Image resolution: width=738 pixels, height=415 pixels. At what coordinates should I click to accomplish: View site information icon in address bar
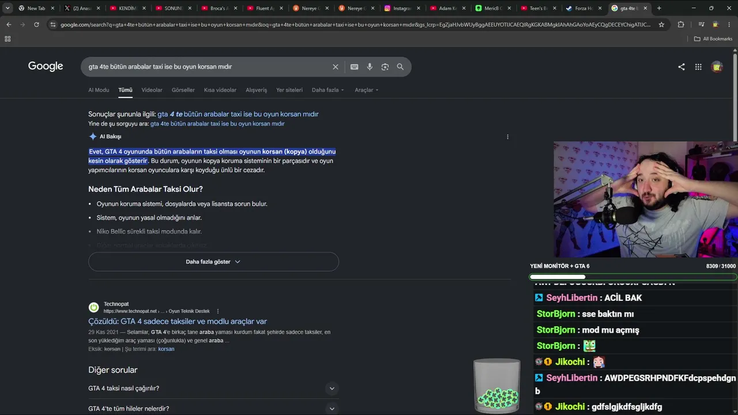53,25
